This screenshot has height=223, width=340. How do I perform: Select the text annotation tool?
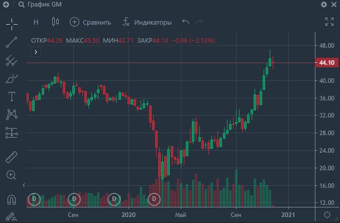12,96
